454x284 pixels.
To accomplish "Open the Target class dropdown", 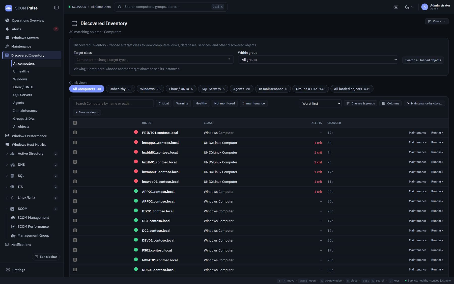I will pyautogui.click(x=154, y=60).
